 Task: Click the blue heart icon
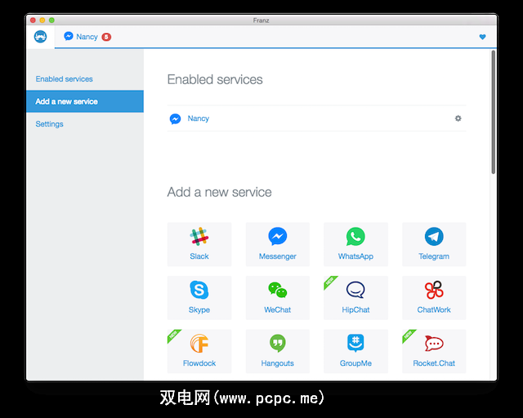coord(482,37)
